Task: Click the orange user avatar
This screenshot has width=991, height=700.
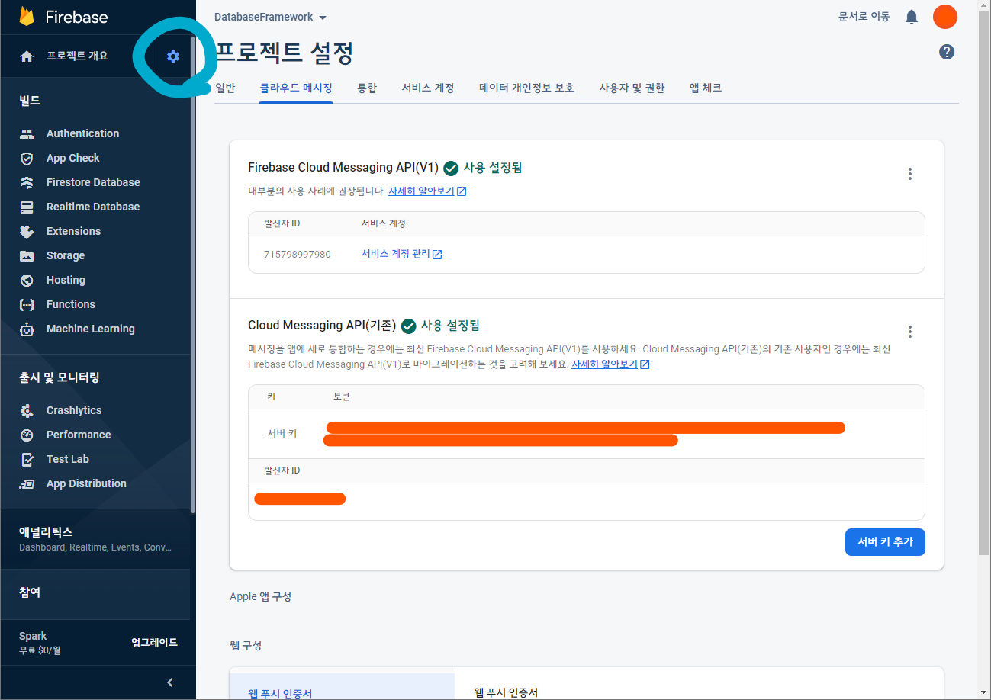Action: click(x=945, y=17)
